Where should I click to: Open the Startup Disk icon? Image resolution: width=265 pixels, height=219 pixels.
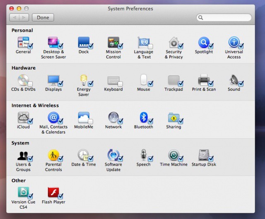[x=203, y=155]
